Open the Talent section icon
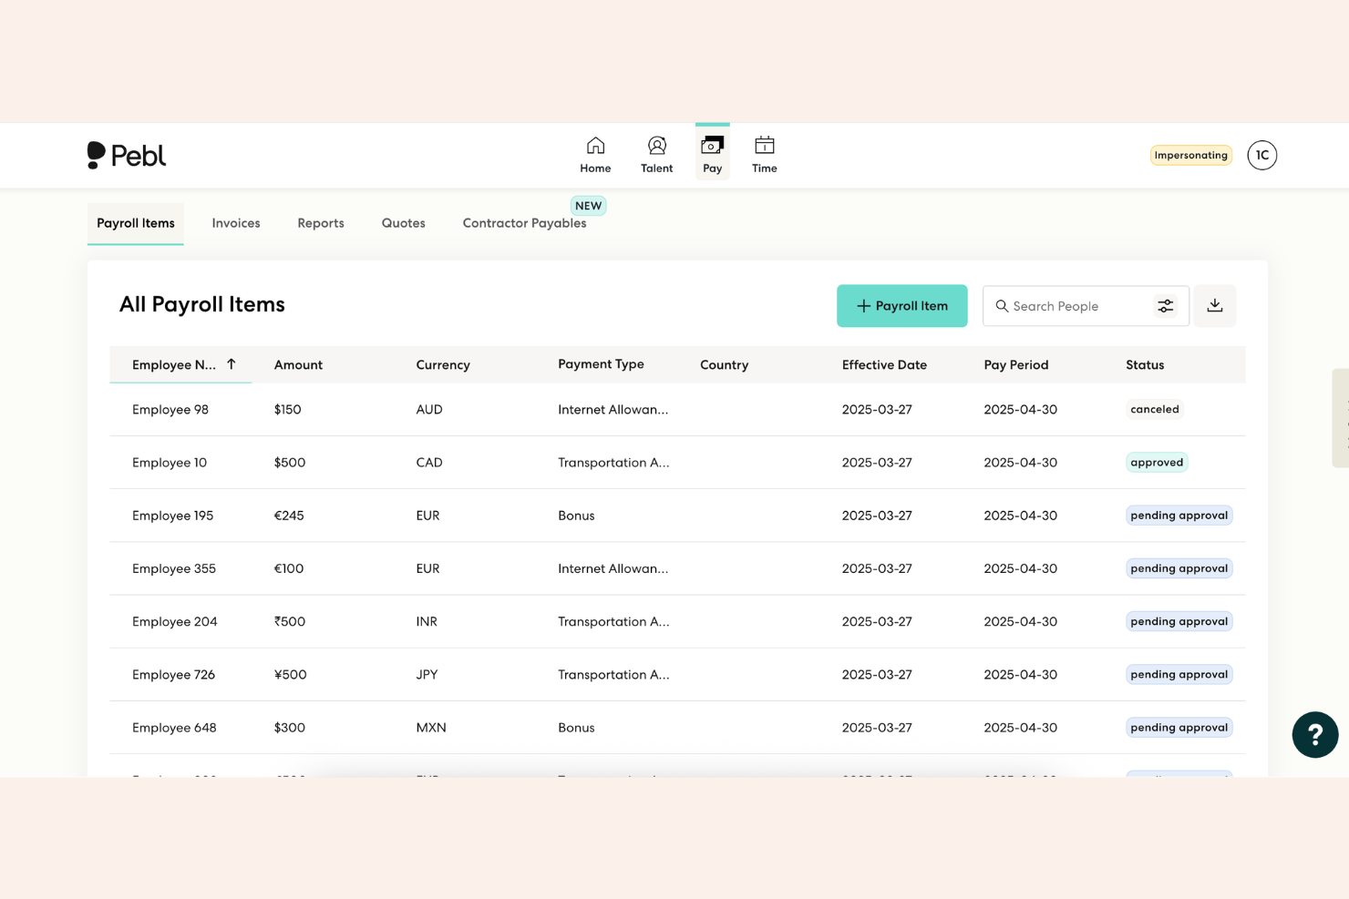1349x899 pixels. pyautogui.click(x=656, y=145)
